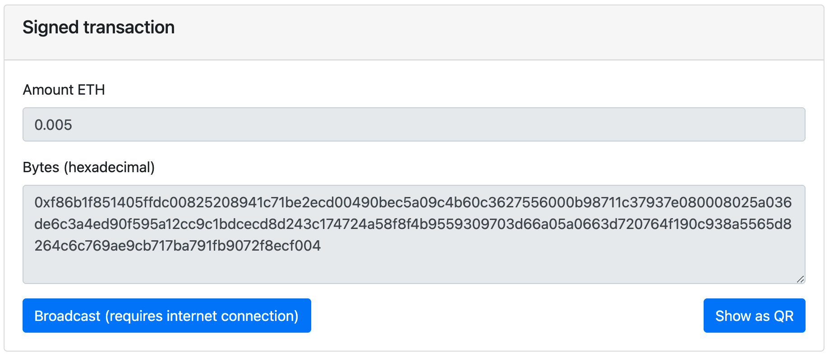Click the QR text on right button
Screen dimensions: 829x357
tap(783, 316)
